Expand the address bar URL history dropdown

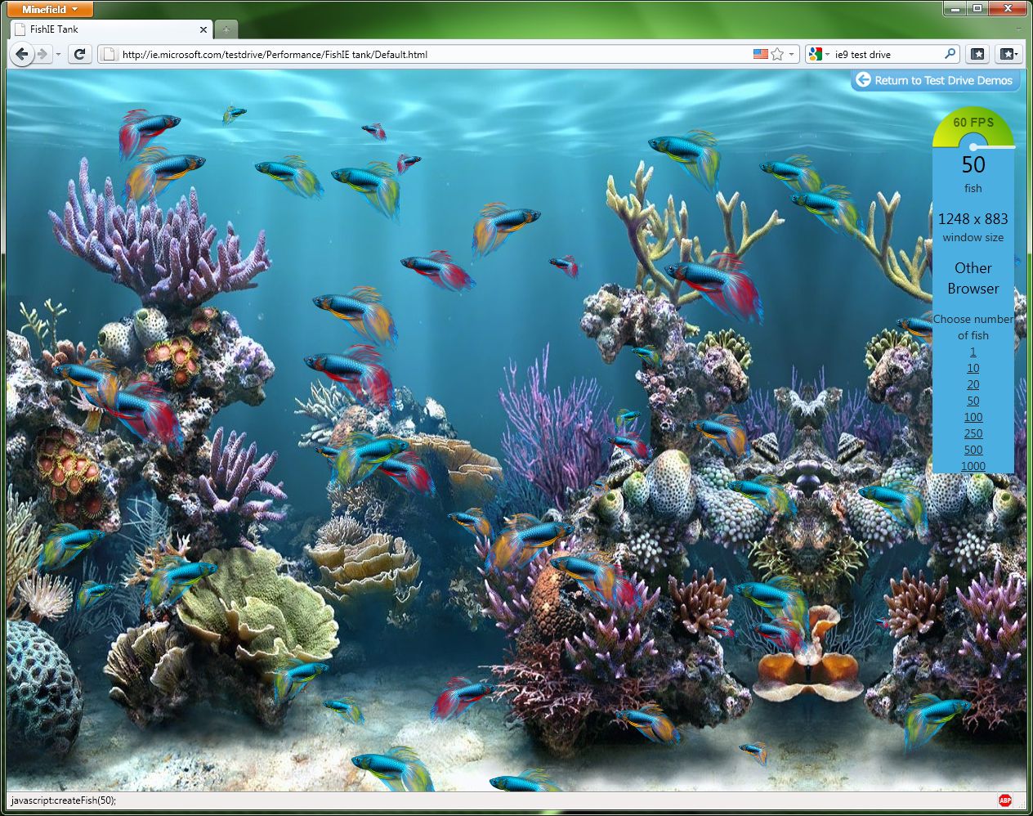pos(791,55)
